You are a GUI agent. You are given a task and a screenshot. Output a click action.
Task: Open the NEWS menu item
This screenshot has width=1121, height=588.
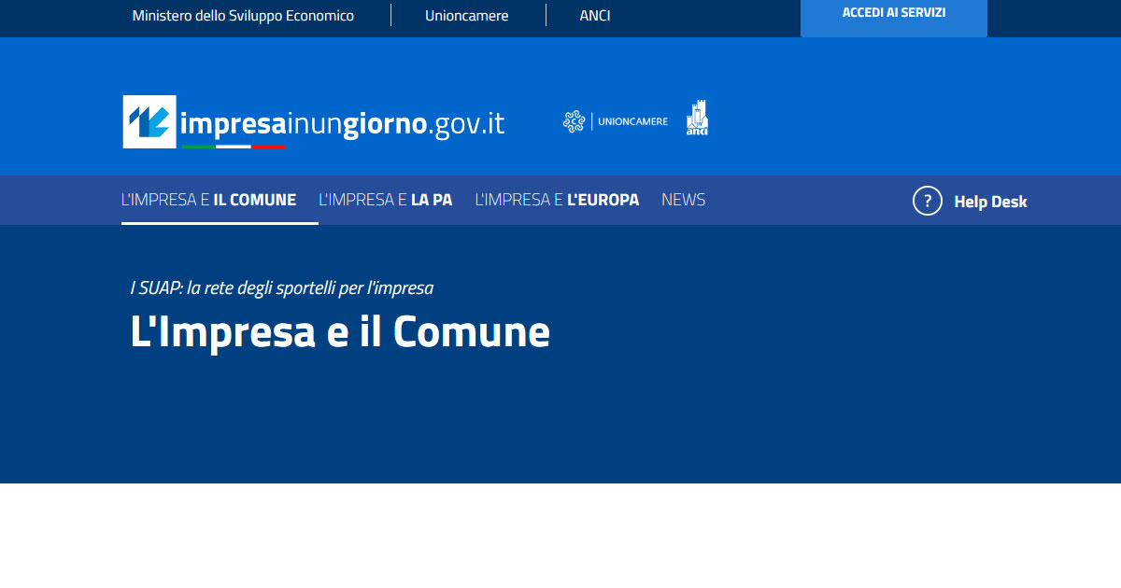[x=683, y=200]
